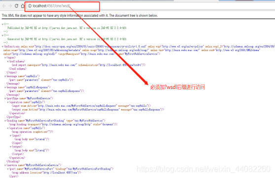The image size is (275, 178).
Task: Collapse the 'Generated by JAX-WS RI' comment
Action: pos(2,35)
